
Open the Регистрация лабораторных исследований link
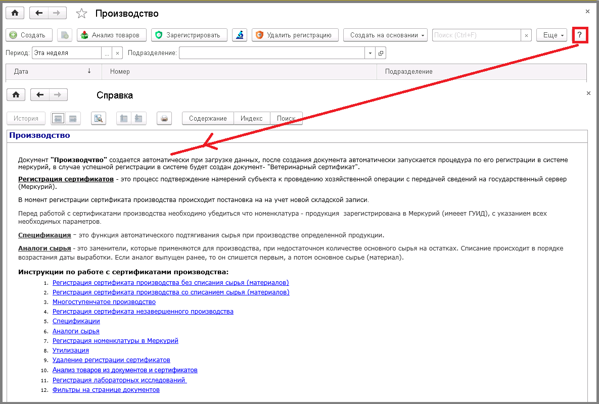pos(120,380)
